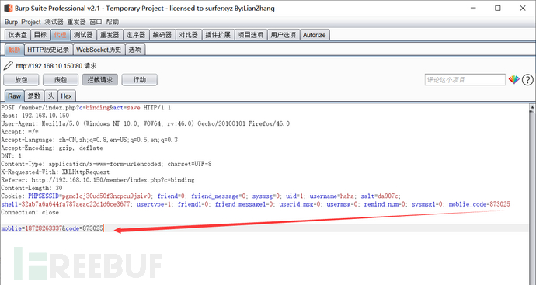The width and height of the screenshot is (536, 285).
Task: Click the Accept-Encoding: gzip, deflate line
Action: pos(52,148)
